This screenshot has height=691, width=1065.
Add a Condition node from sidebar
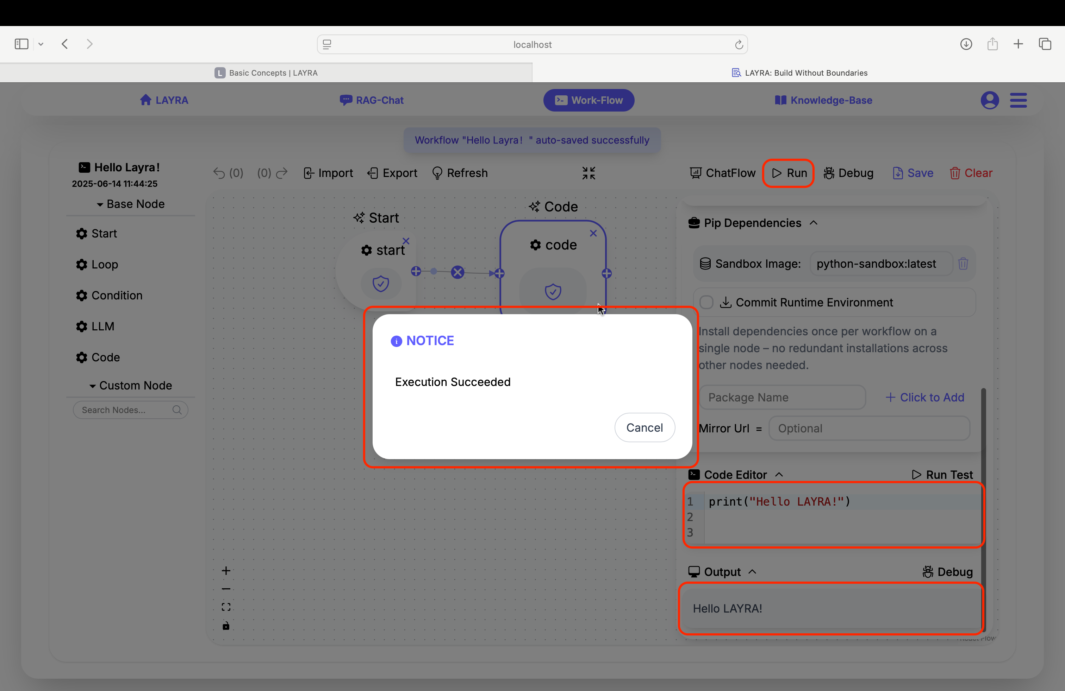(109, 296)
